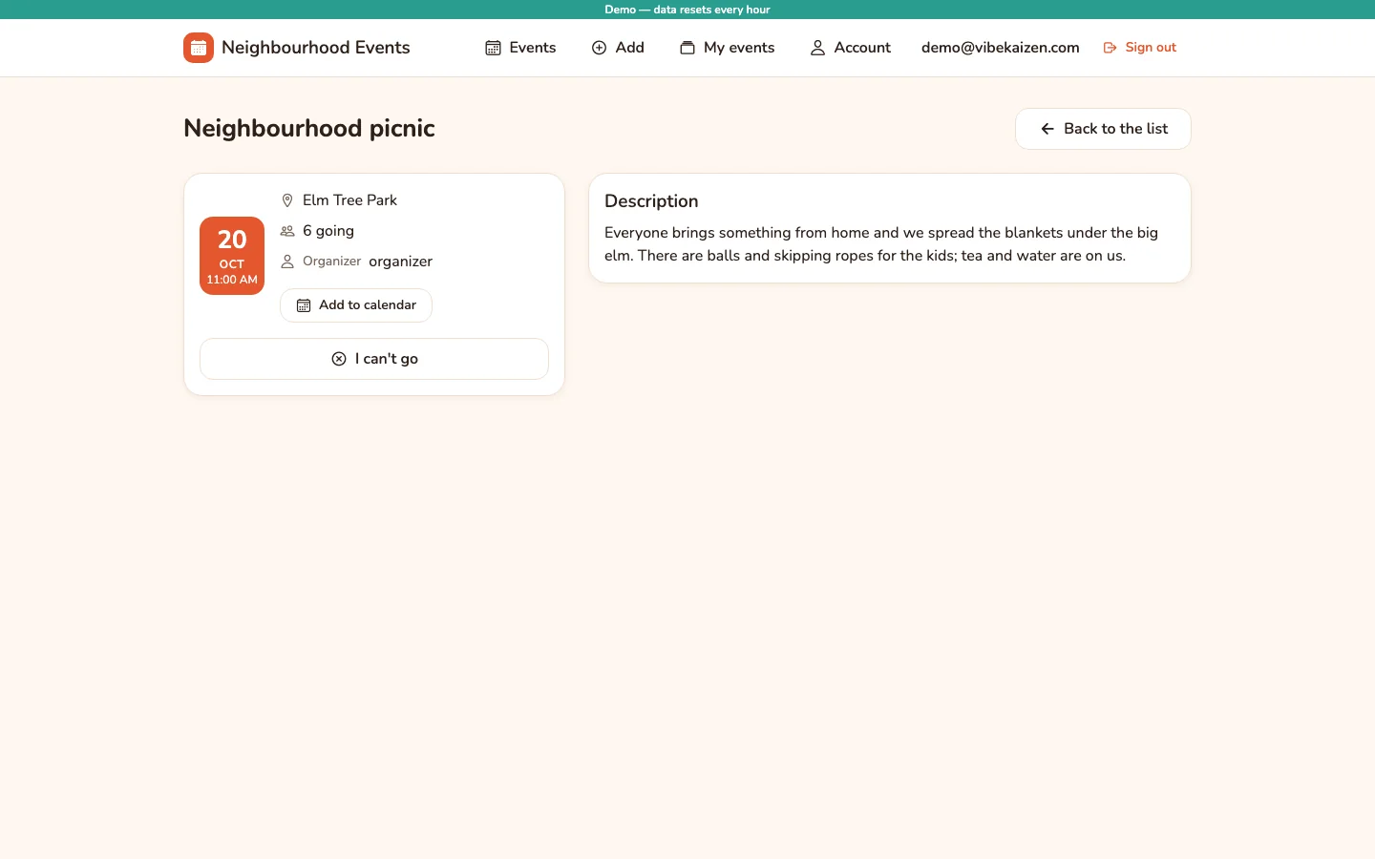Go Back to the list
1375x859 pixels.
coord(1103,129)
